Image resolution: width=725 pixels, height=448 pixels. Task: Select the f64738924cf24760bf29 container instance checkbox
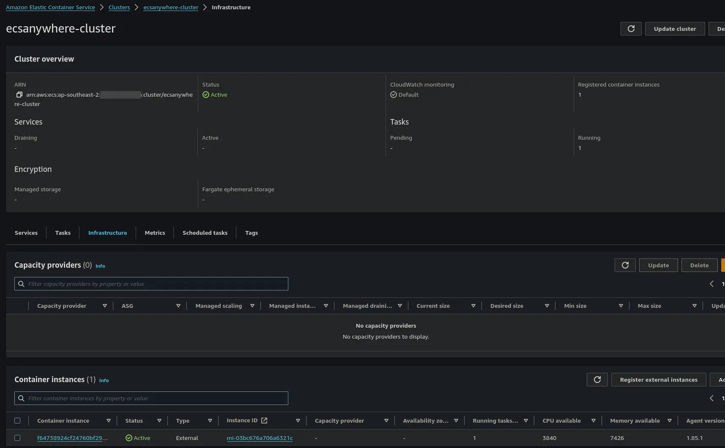(17, 438)
